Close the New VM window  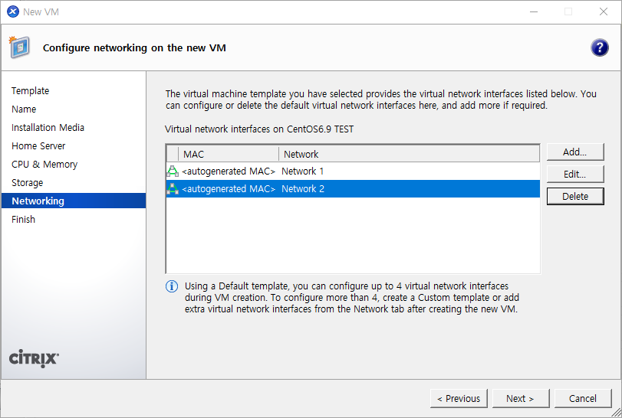tap(604, 12)
